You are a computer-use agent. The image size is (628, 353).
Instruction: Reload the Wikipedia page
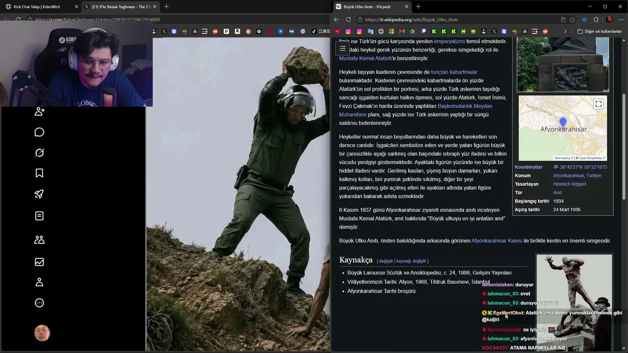click(x=348, y=20)
